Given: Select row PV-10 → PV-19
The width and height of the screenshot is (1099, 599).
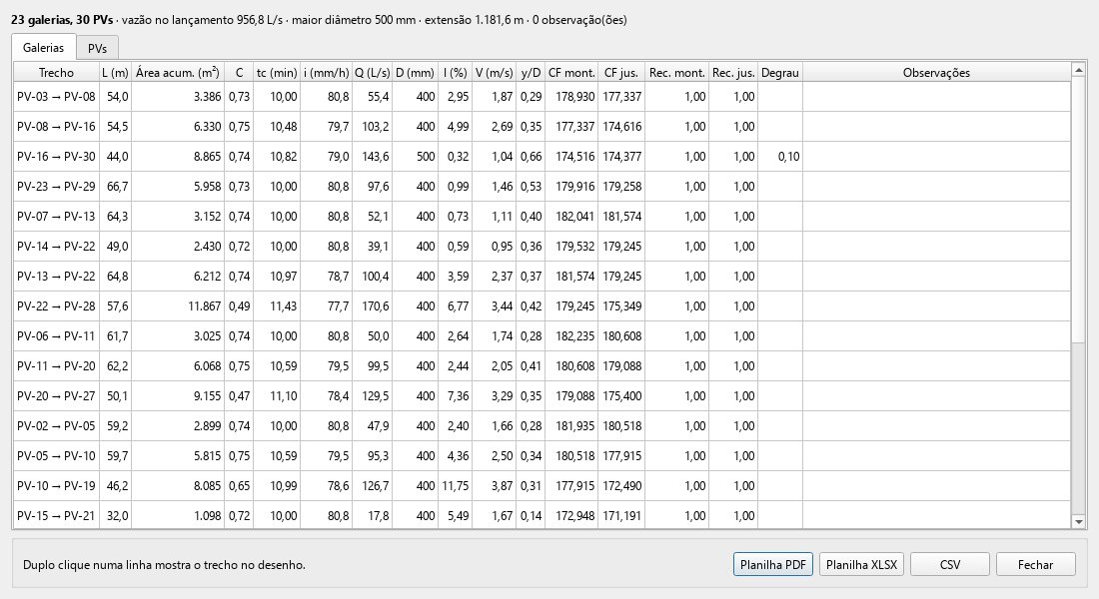Looking at the screenshot, I should [x=542, y=486].
